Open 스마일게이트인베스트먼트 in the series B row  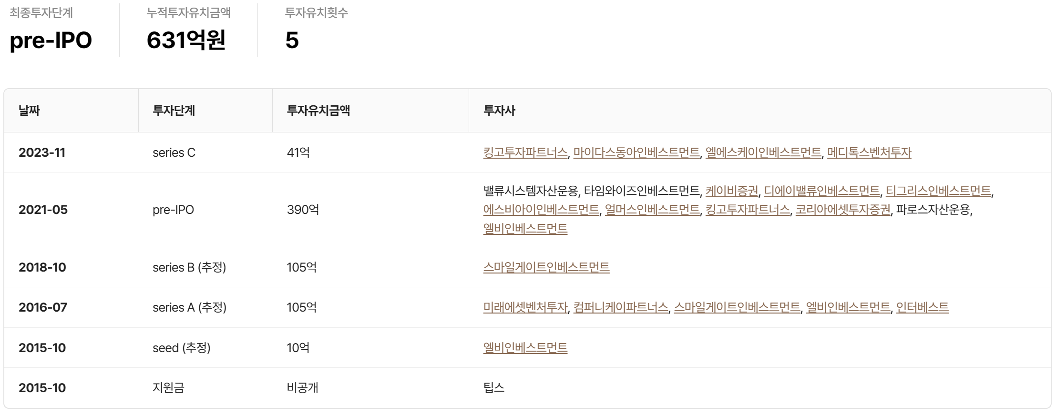[x=546, y=267]
